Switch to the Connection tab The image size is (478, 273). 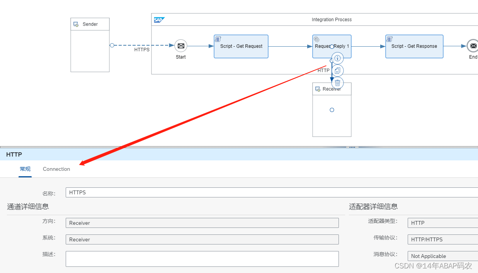tap(56, 169)
